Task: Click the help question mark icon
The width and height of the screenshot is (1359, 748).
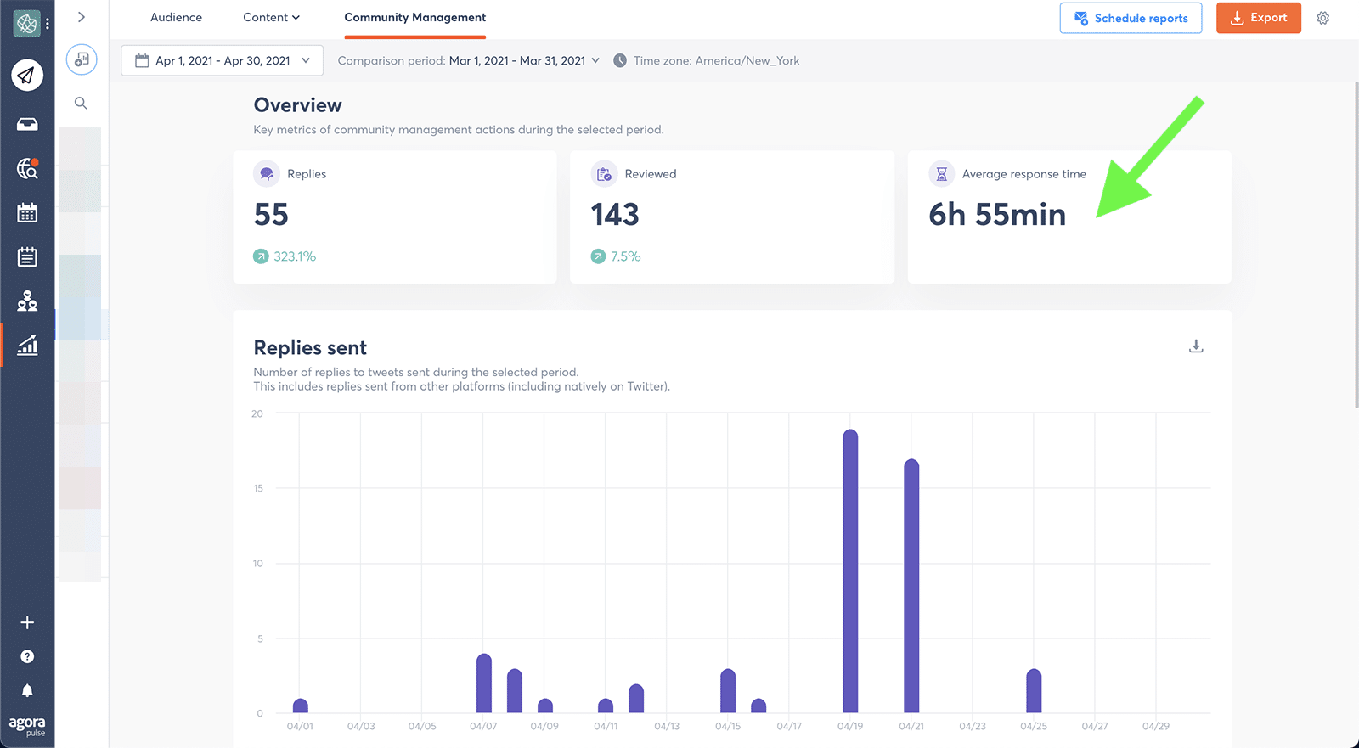Action: 27,656
